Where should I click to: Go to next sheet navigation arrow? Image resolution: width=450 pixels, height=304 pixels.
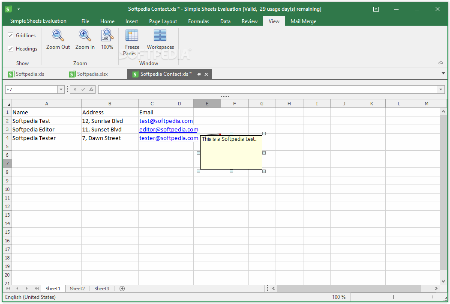click(27, 288)
